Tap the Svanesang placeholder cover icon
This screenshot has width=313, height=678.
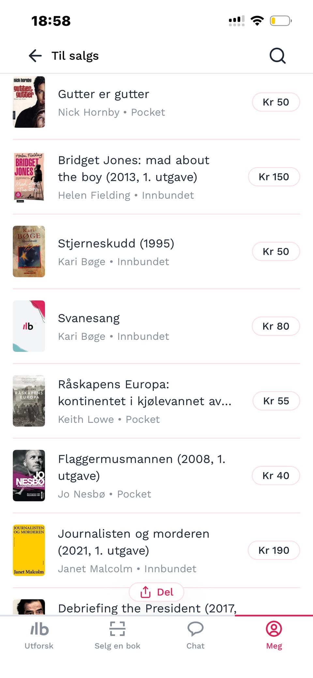tap(29, 326)
